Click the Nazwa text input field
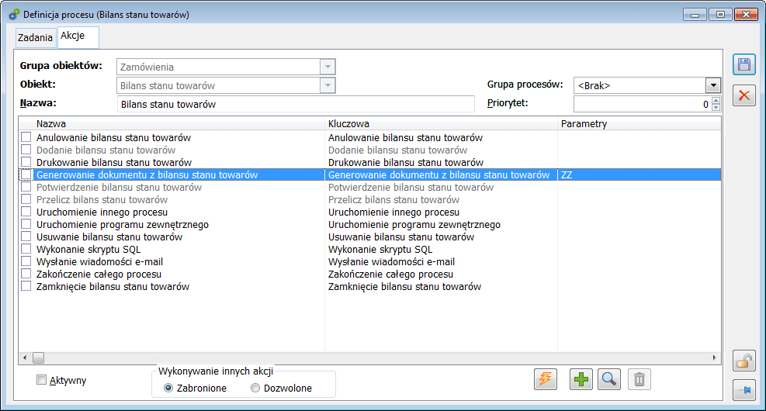Screen dimensions: 766x411 click(296, 104)
